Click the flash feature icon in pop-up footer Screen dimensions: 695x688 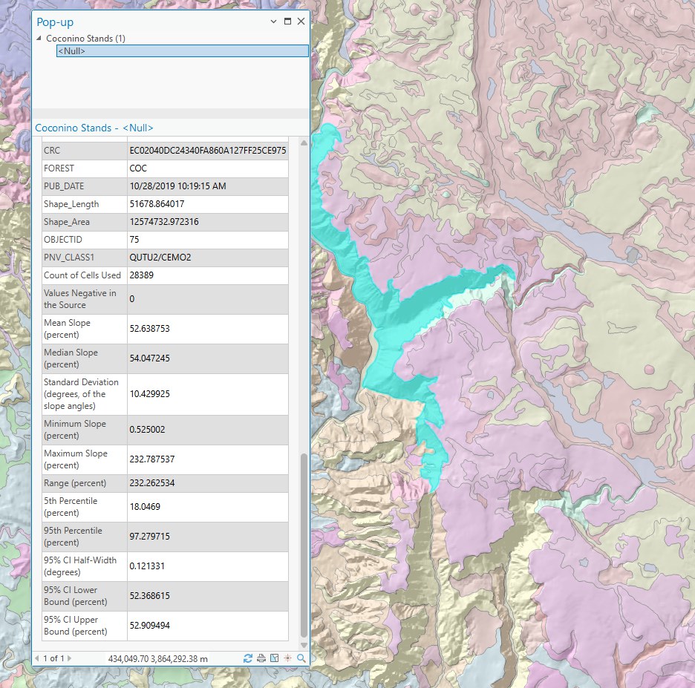coord(287,658)
